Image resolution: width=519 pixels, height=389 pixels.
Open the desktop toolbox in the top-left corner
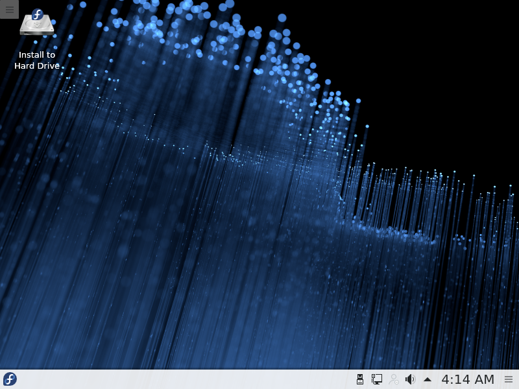tap(9, 9)
